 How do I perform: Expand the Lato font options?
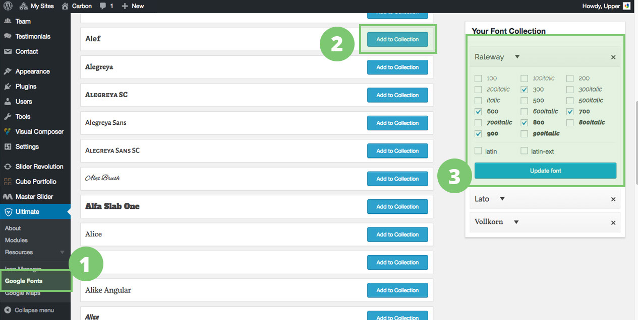coord(502,199)
